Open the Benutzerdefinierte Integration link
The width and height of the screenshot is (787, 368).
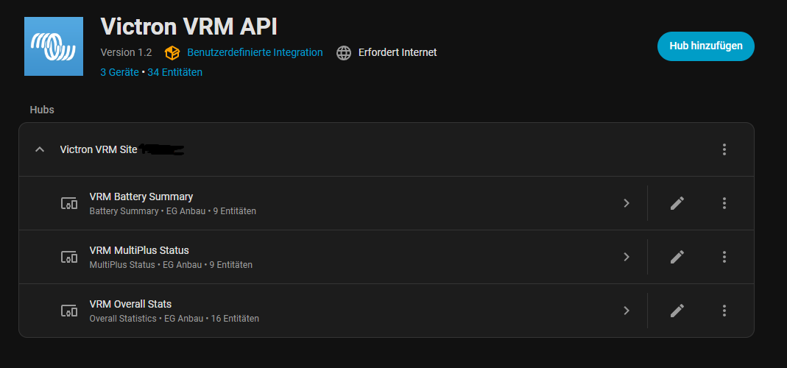255,53
